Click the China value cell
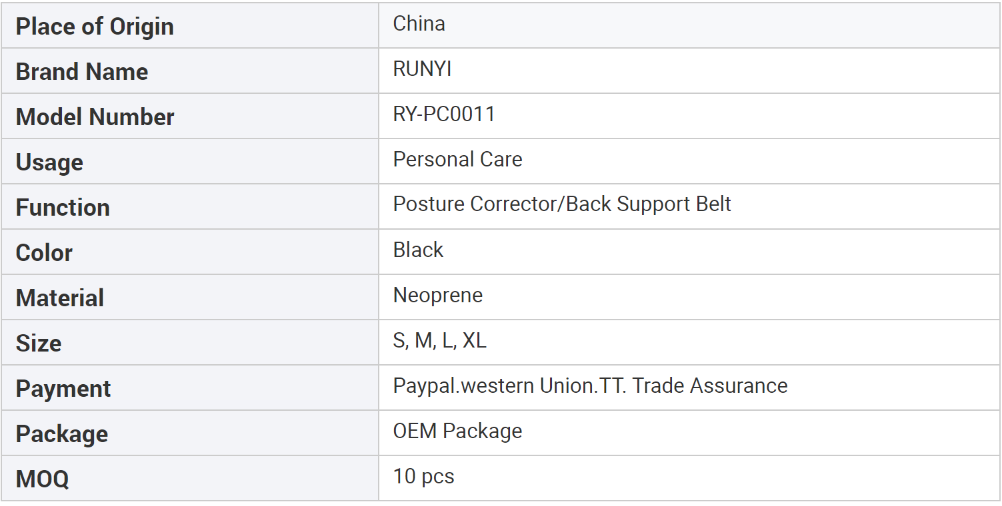 pyautogui.click(x=419, y=24)
